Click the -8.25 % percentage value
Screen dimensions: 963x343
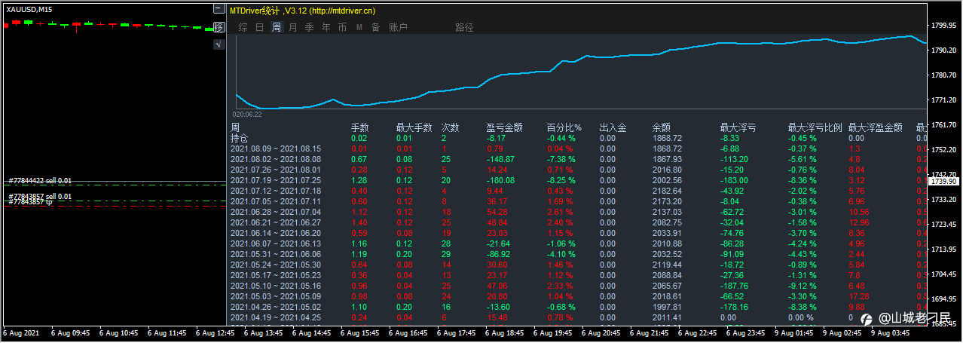click(561, 181)
